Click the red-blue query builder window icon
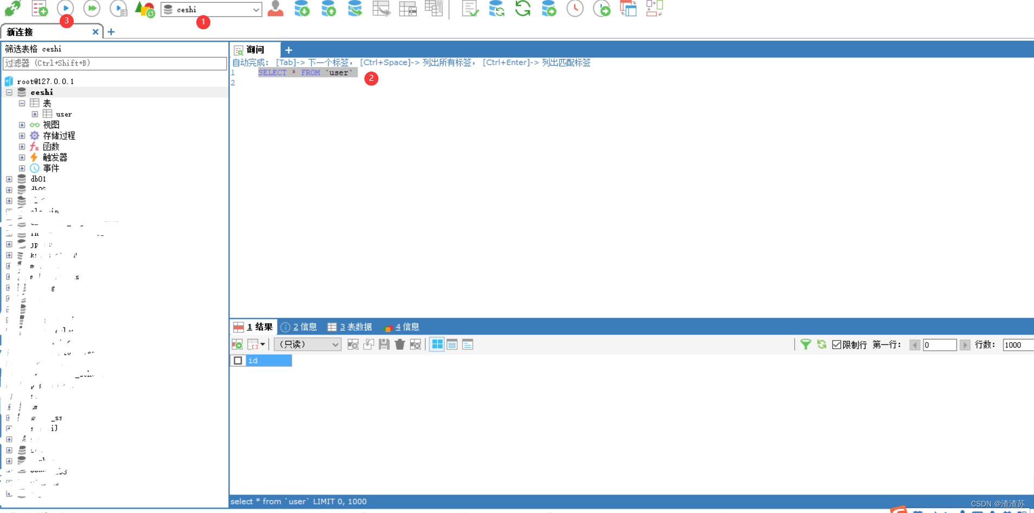The width and height of the screenshot is (1034, 513). pyautogui.click(x=628, y=8)
